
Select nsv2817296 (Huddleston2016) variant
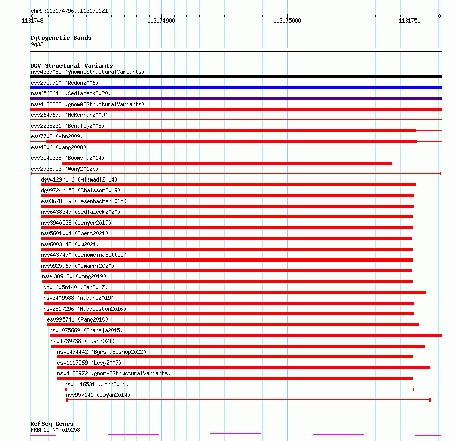pos(229,314)
